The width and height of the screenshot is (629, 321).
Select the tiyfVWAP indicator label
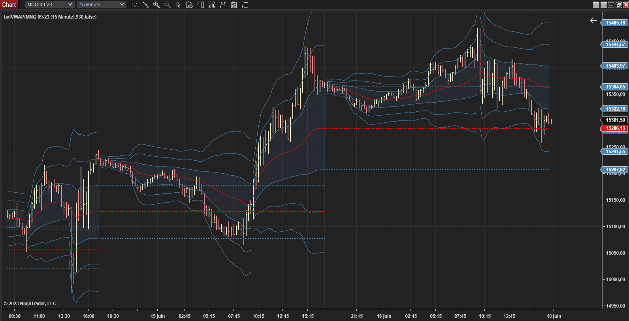[50, 17]
